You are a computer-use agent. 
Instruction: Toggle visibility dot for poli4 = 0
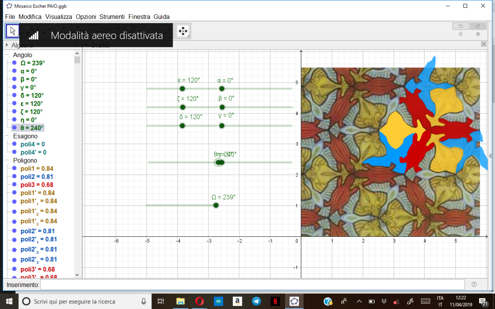coord(14,144)
